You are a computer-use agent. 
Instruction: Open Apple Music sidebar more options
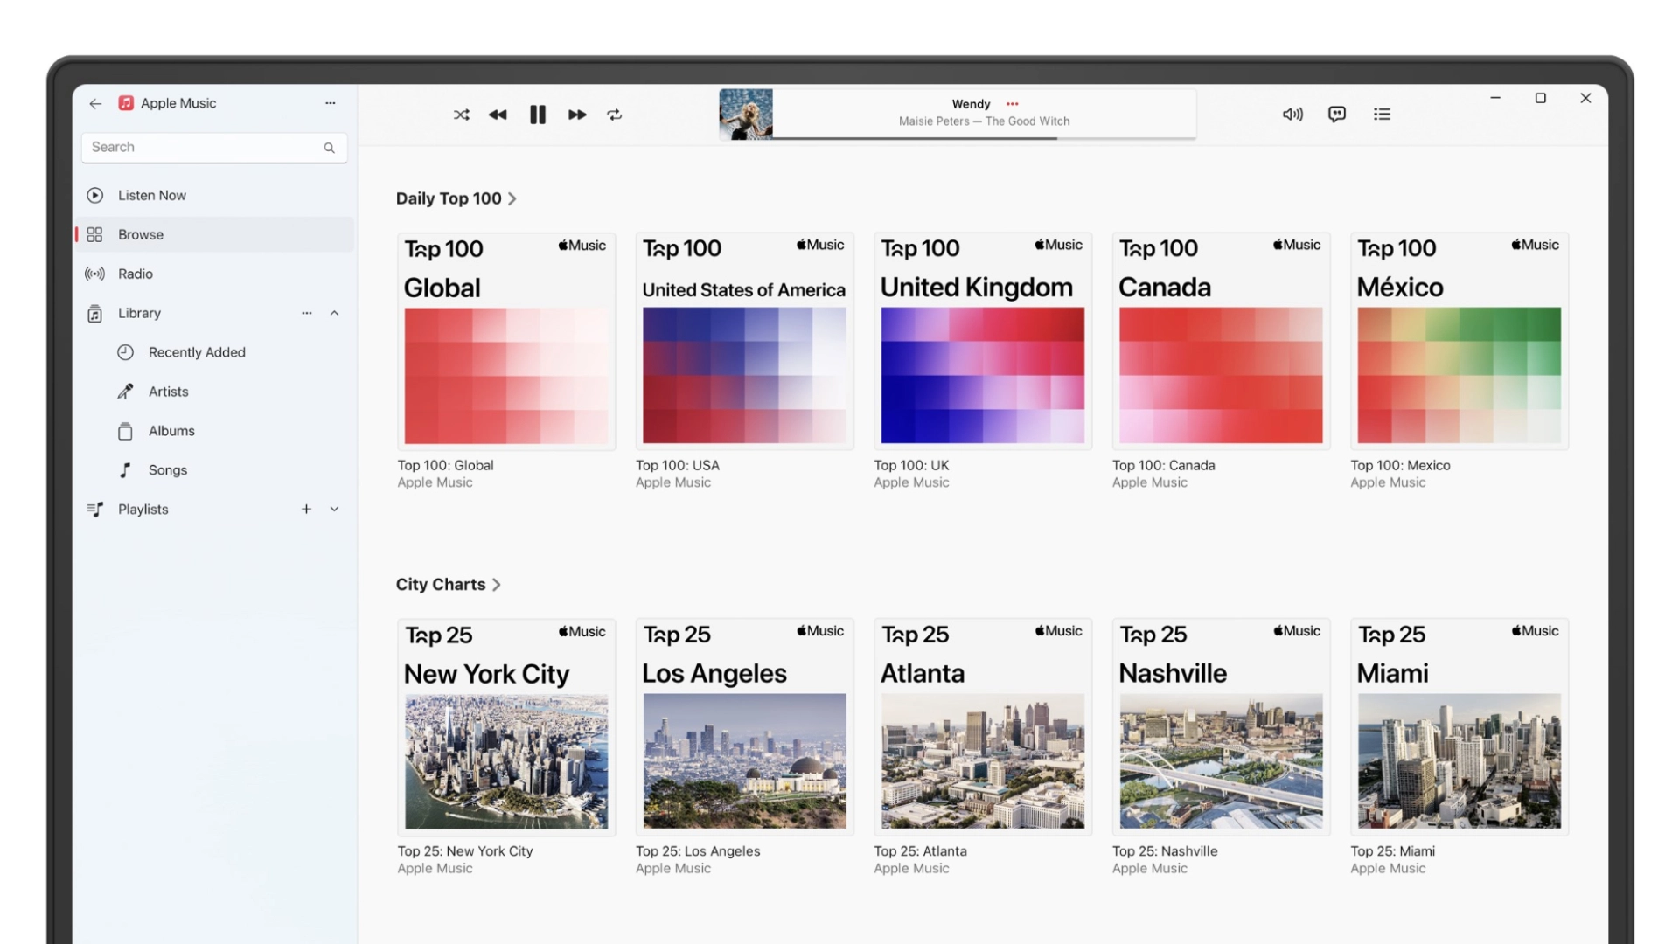pos(331,103)
